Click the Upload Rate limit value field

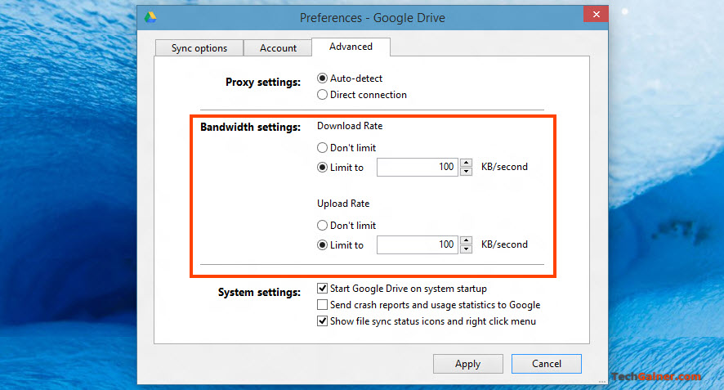pos(418,245)
